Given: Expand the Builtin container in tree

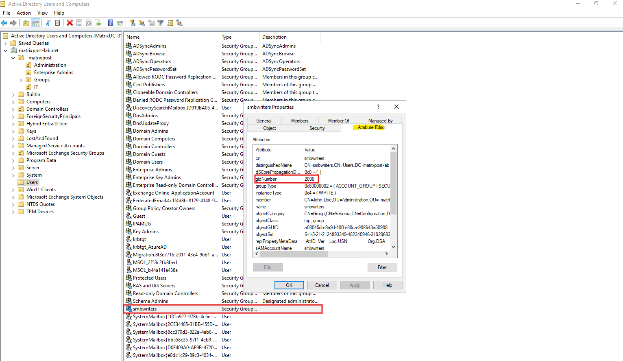Looking at the screenshot, I should tap(13, 94).
